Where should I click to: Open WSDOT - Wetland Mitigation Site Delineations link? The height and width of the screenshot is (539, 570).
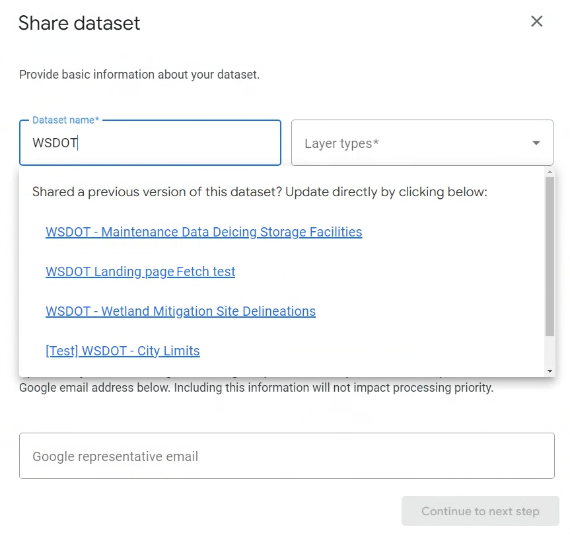click(181, 311)
